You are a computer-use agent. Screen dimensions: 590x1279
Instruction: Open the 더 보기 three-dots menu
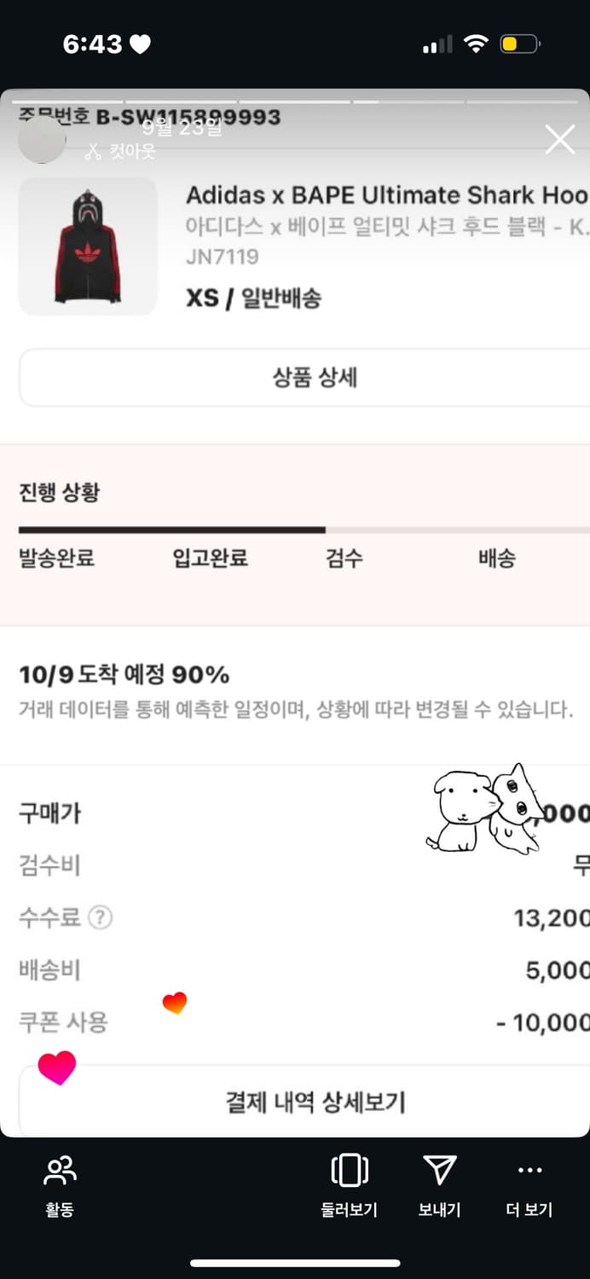click(x=529, y=1171)
